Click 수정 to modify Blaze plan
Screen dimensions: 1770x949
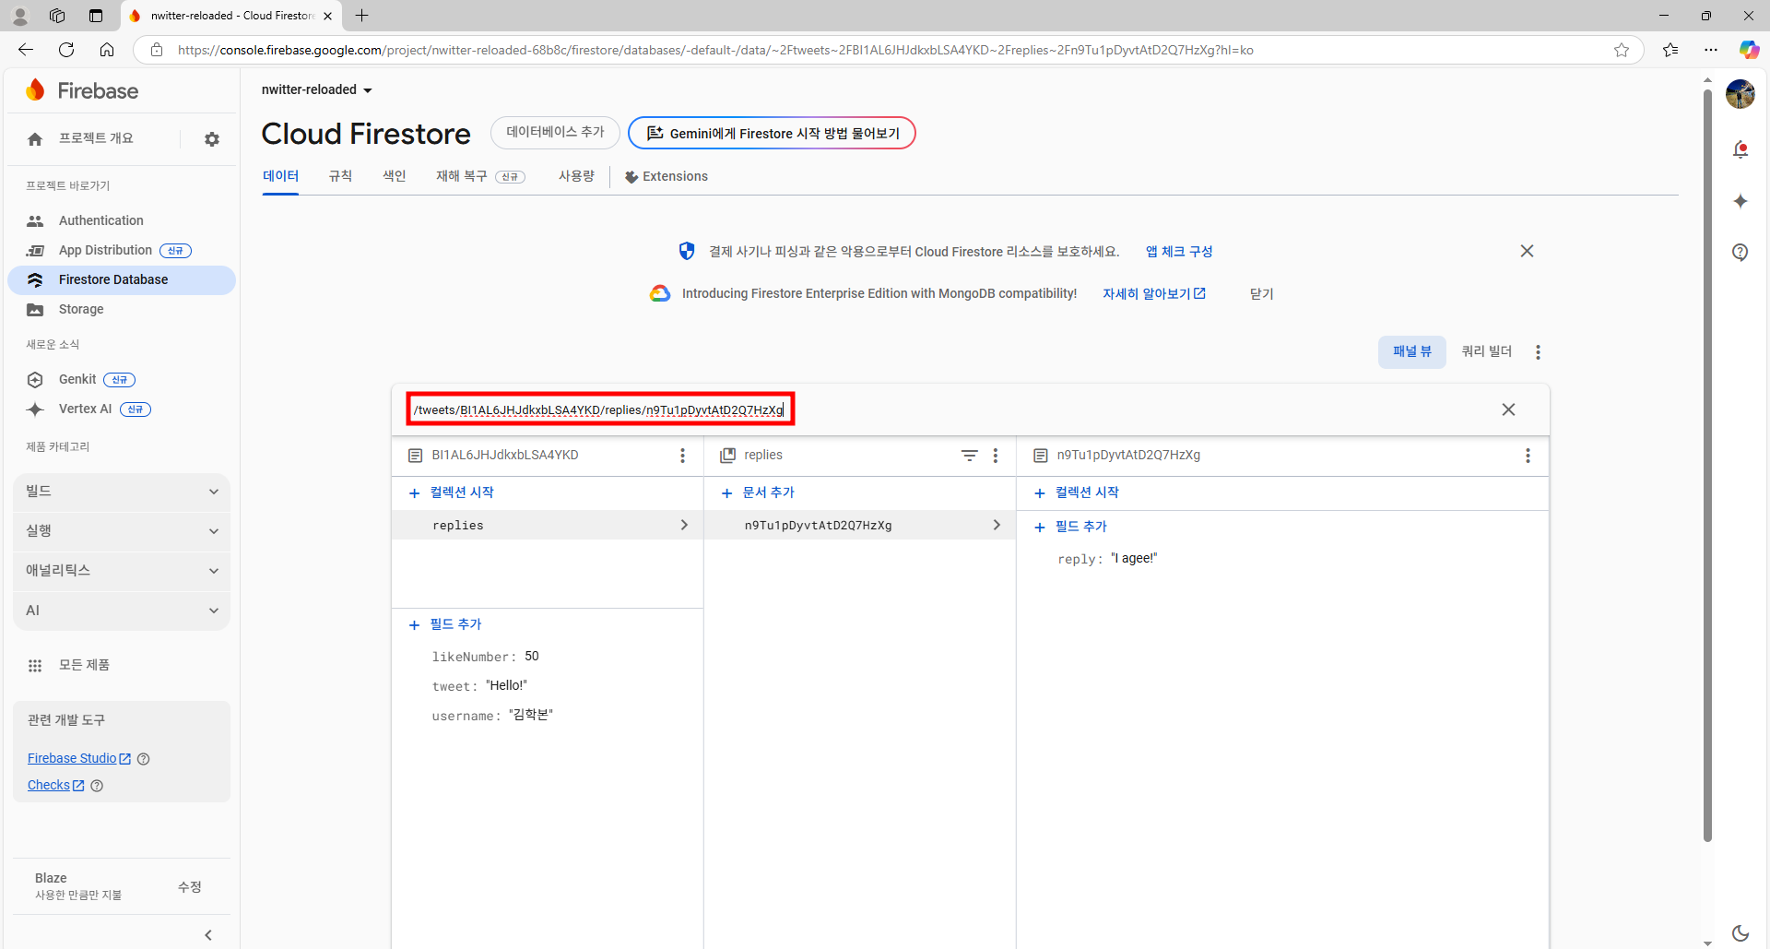click(x=190, y=886)
